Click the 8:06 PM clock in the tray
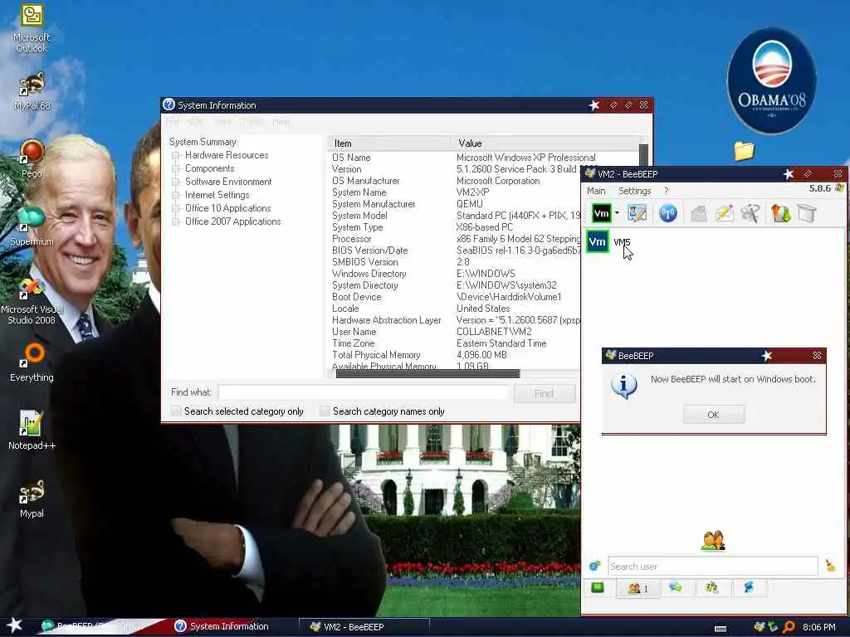Viewport: 850px width, 637px height. [x=819, y=627]
